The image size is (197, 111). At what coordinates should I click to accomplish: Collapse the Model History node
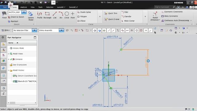pyautogui.click(x=9, y=70)
